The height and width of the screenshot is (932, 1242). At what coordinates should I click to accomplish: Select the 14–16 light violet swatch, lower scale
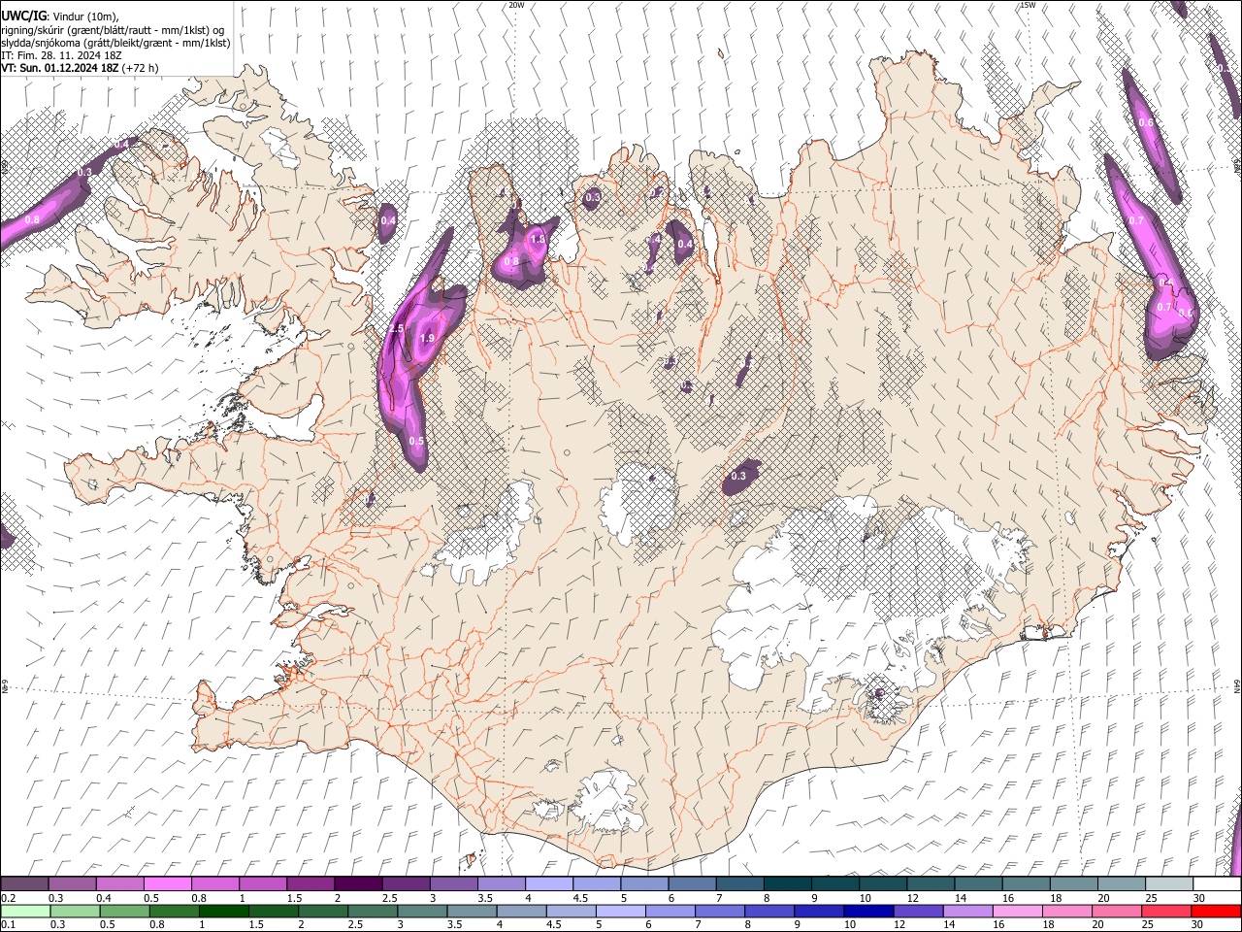(x=968, y=911)
